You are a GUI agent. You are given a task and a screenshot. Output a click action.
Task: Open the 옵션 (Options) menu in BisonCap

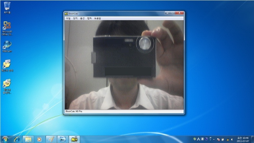coord(82,18)
